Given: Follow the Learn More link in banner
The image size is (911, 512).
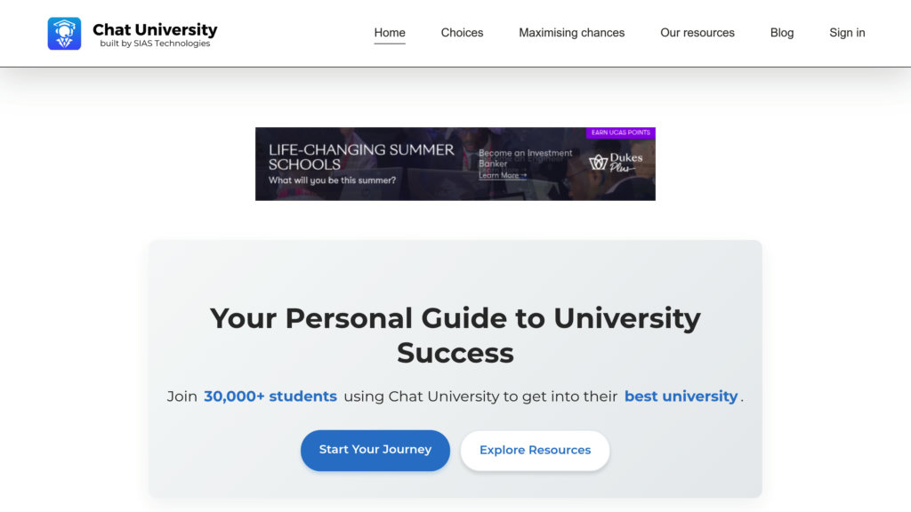Looking at the screenshot, I should (x=503, y=176).
